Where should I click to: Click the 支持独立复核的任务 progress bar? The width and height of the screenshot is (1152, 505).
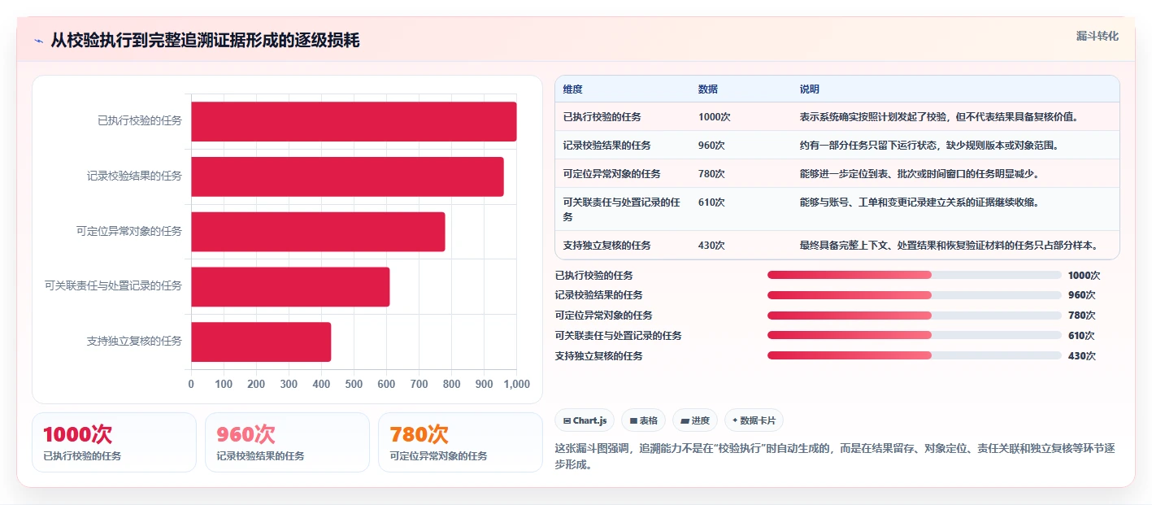(x=915, y=355)
